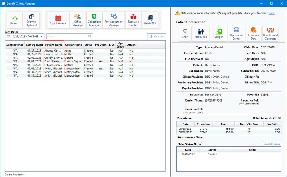
Task: Click the Columns button
Action: [157, 36]
